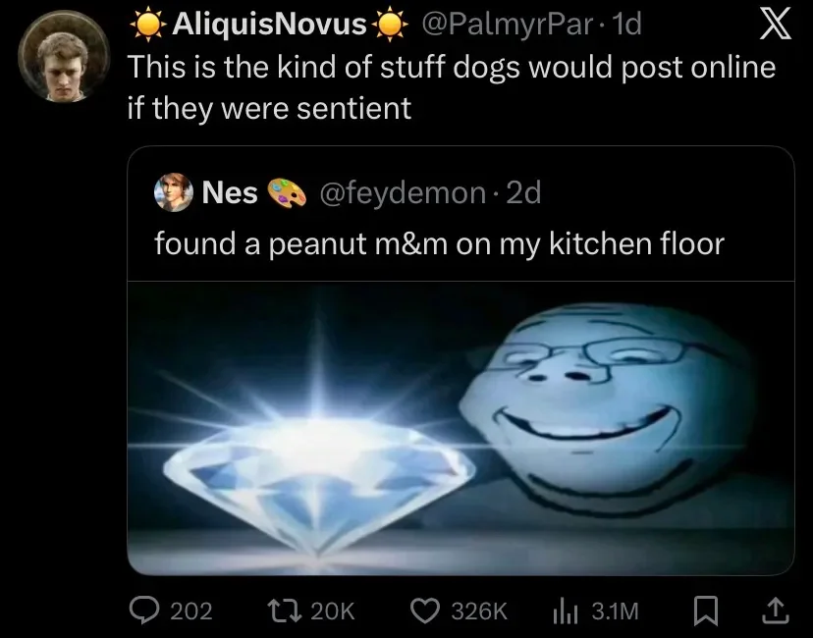Viewport: 813px width, 638px height.
Task: Click the AliquisNovus display name
Action: pyautogui.click(x=270, y=25)
